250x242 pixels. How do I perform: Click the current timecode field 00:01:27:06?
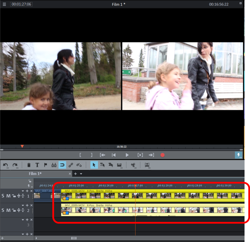21,4
